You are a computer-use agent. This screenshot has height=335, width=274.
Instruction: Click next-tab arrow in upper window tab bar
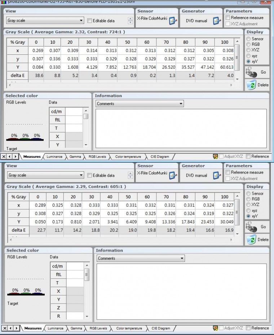[x=15, y=157]
